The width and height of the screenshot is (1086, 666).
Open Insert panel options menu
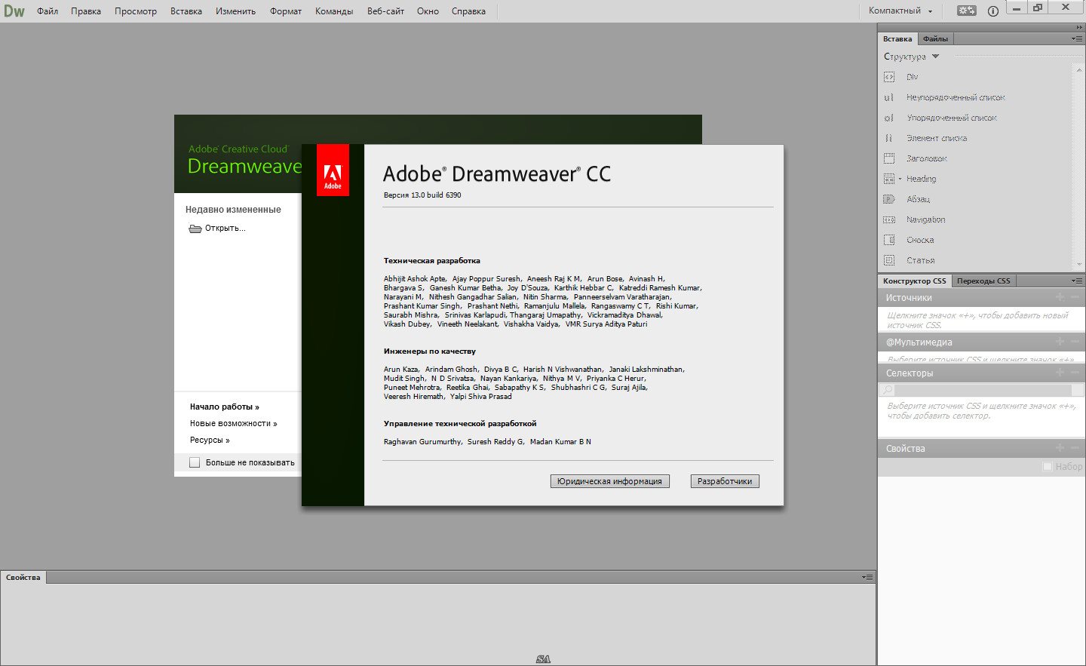click(x=1076, y=38)
